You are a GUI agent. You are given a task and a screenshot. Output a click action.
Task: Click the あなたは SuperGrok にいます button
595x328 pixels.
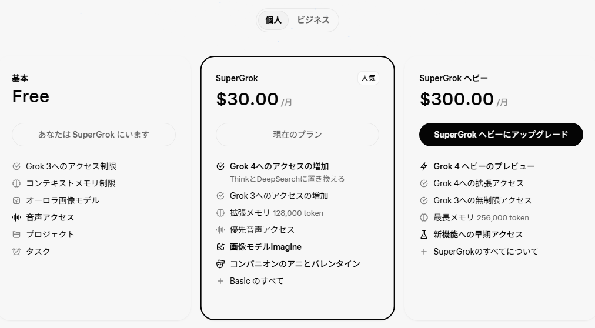tap(93, 135)
